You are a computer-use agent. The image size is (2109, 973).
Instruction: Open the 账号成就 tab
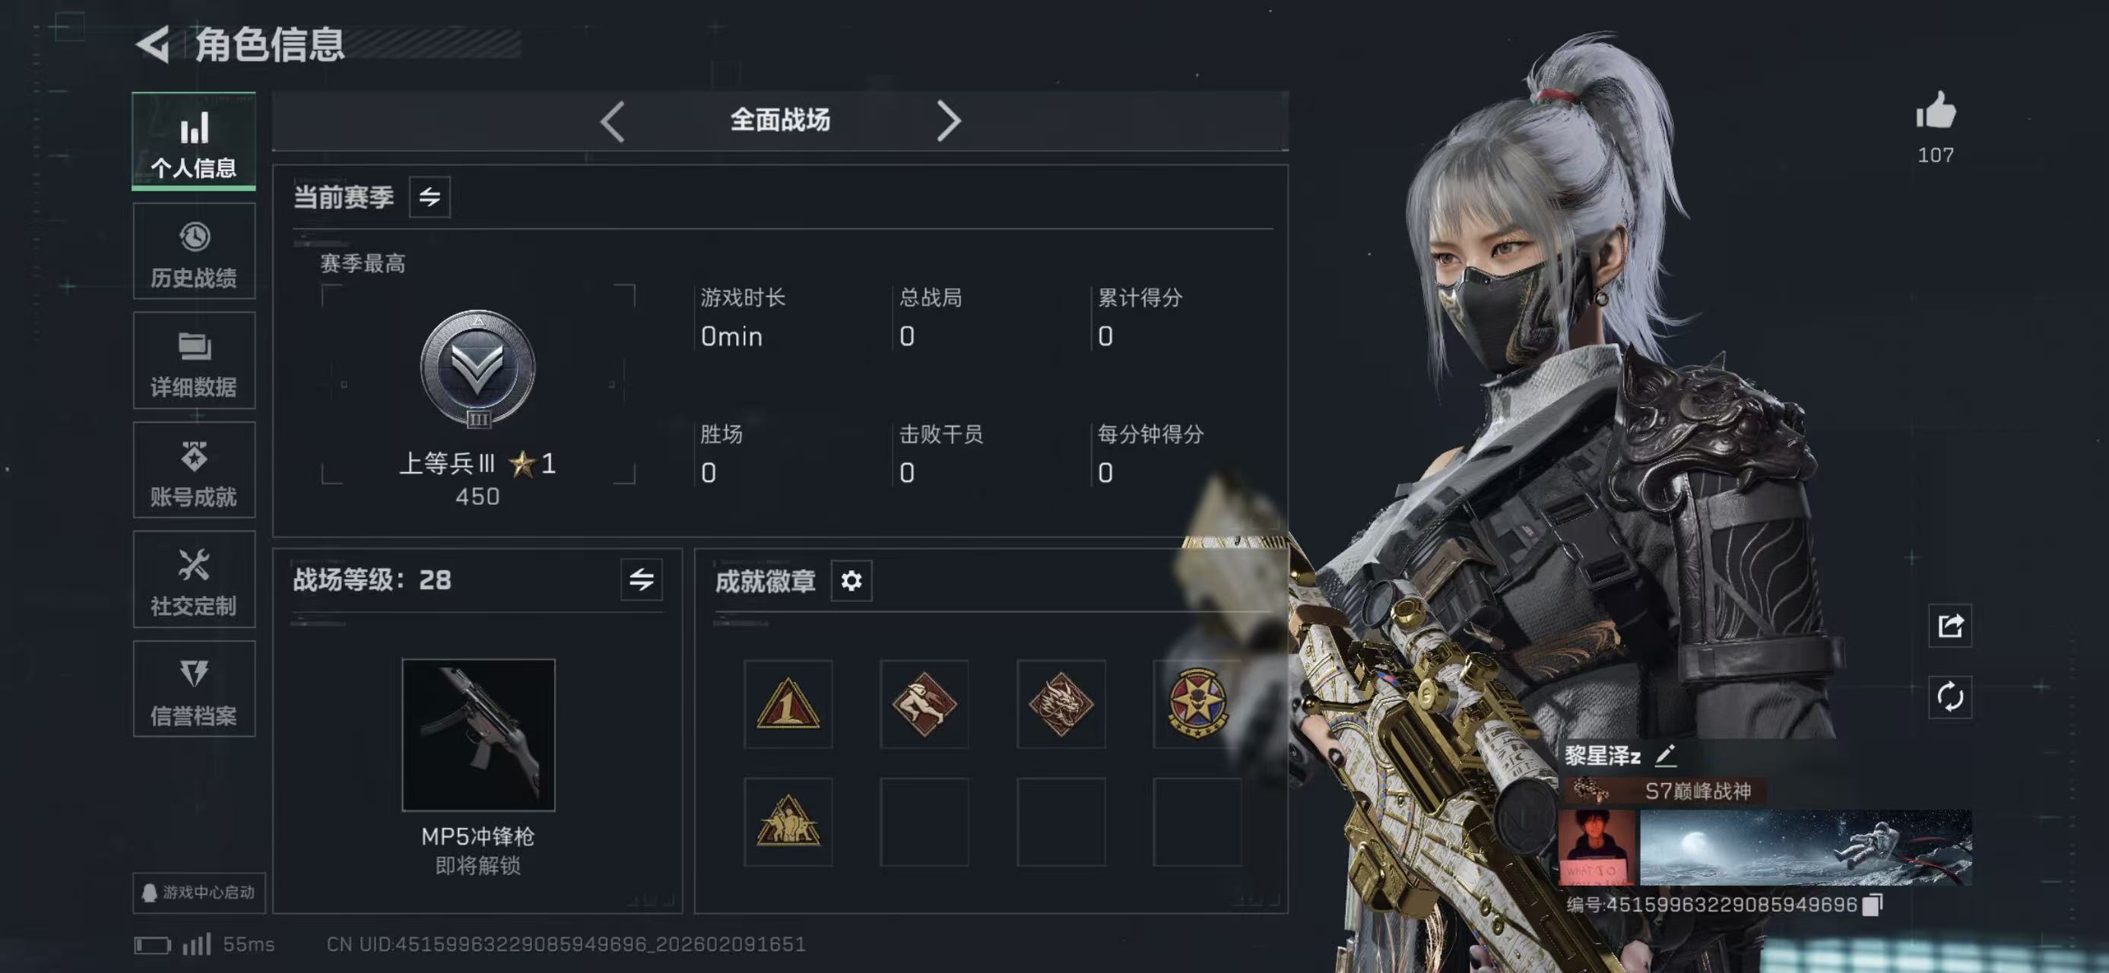click(194, 471)
